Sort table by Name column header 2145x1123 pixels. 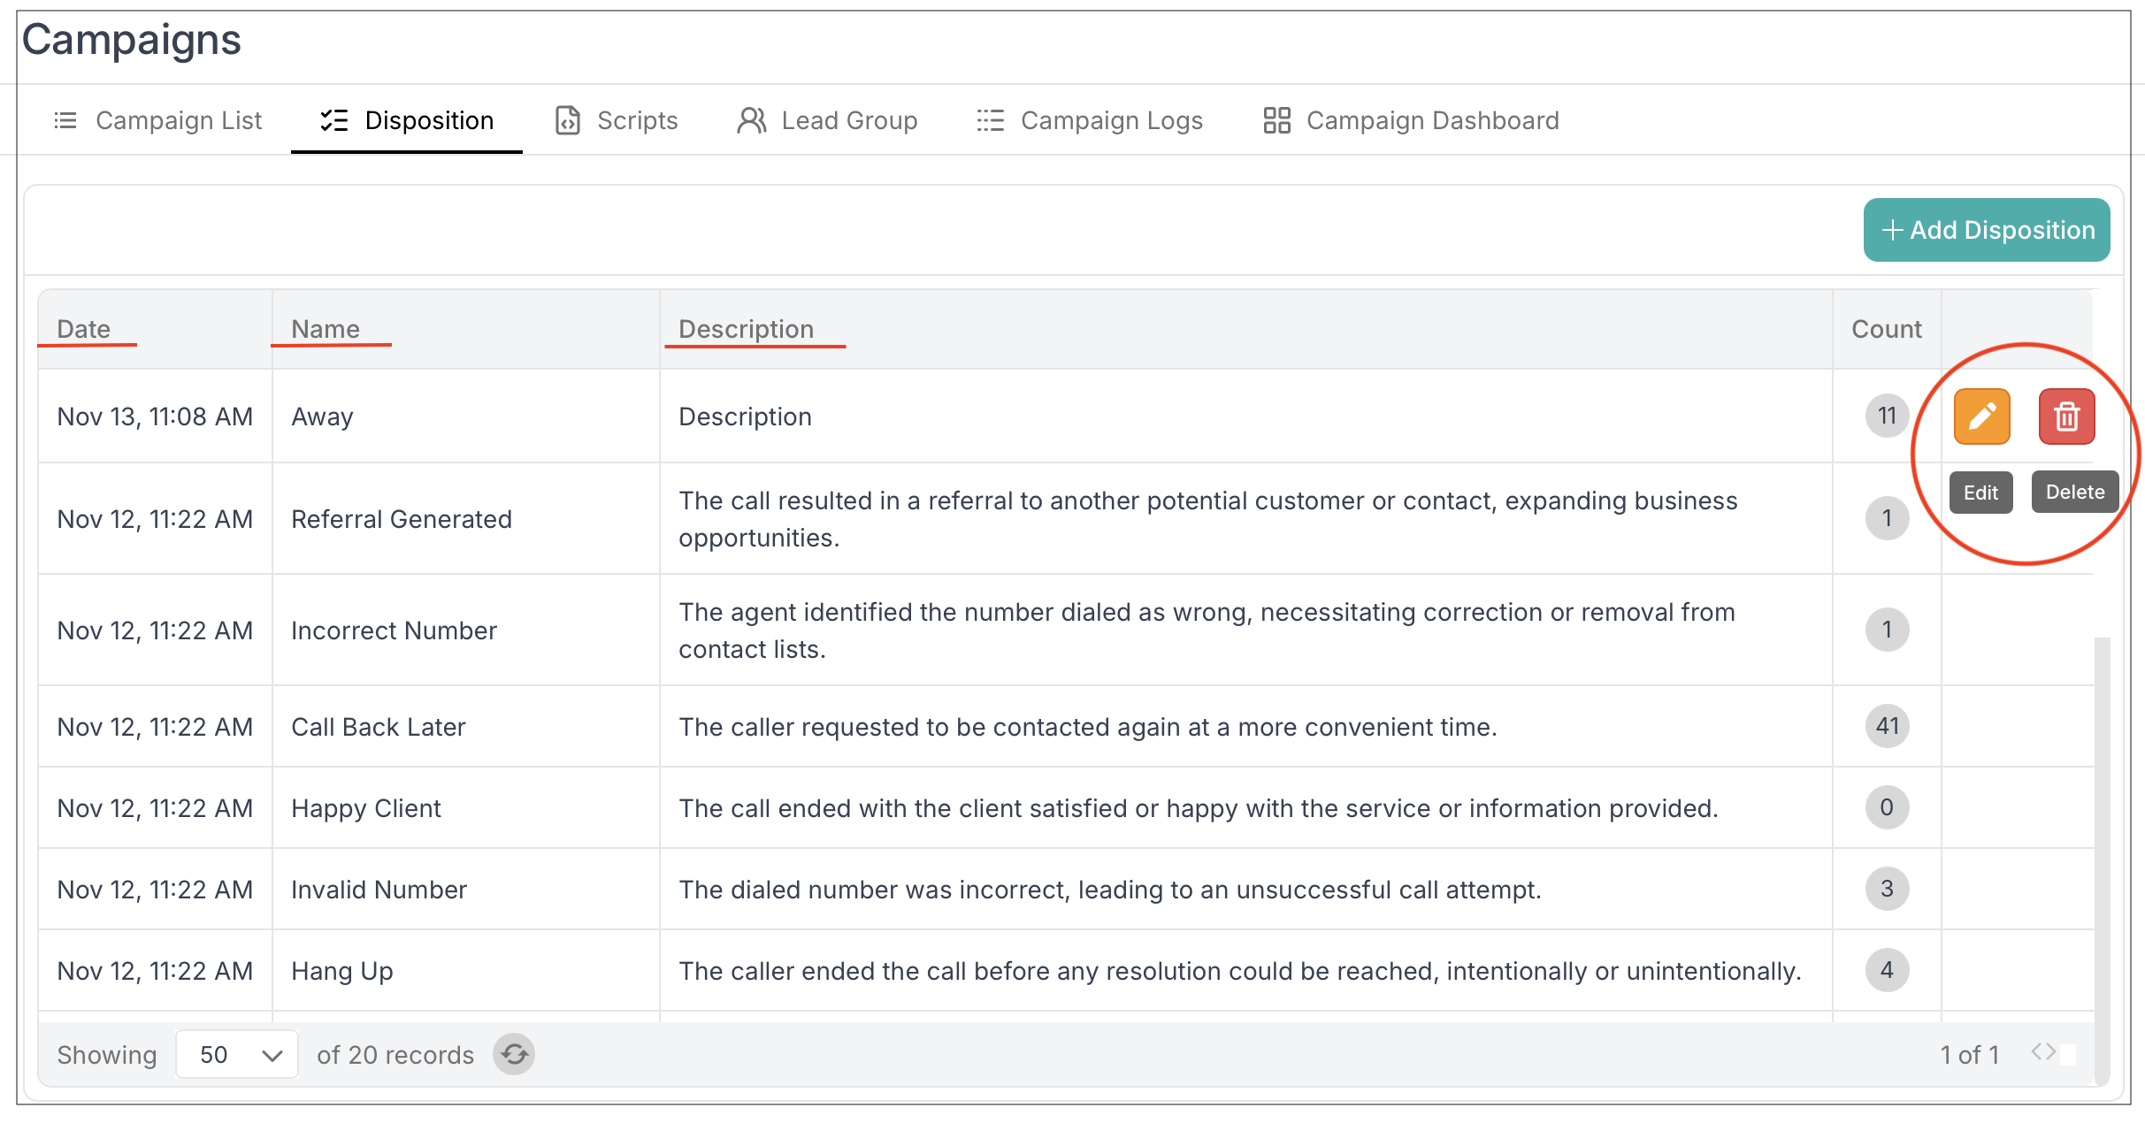326,329
